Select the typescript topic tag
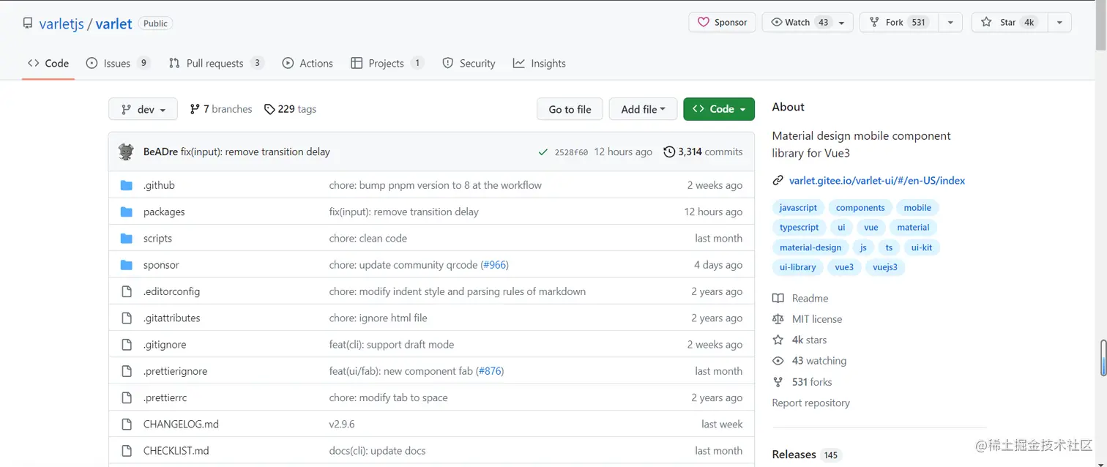The width and height of the screenshot is (1107, 467). pyautogui.click(x=799, y=228)
